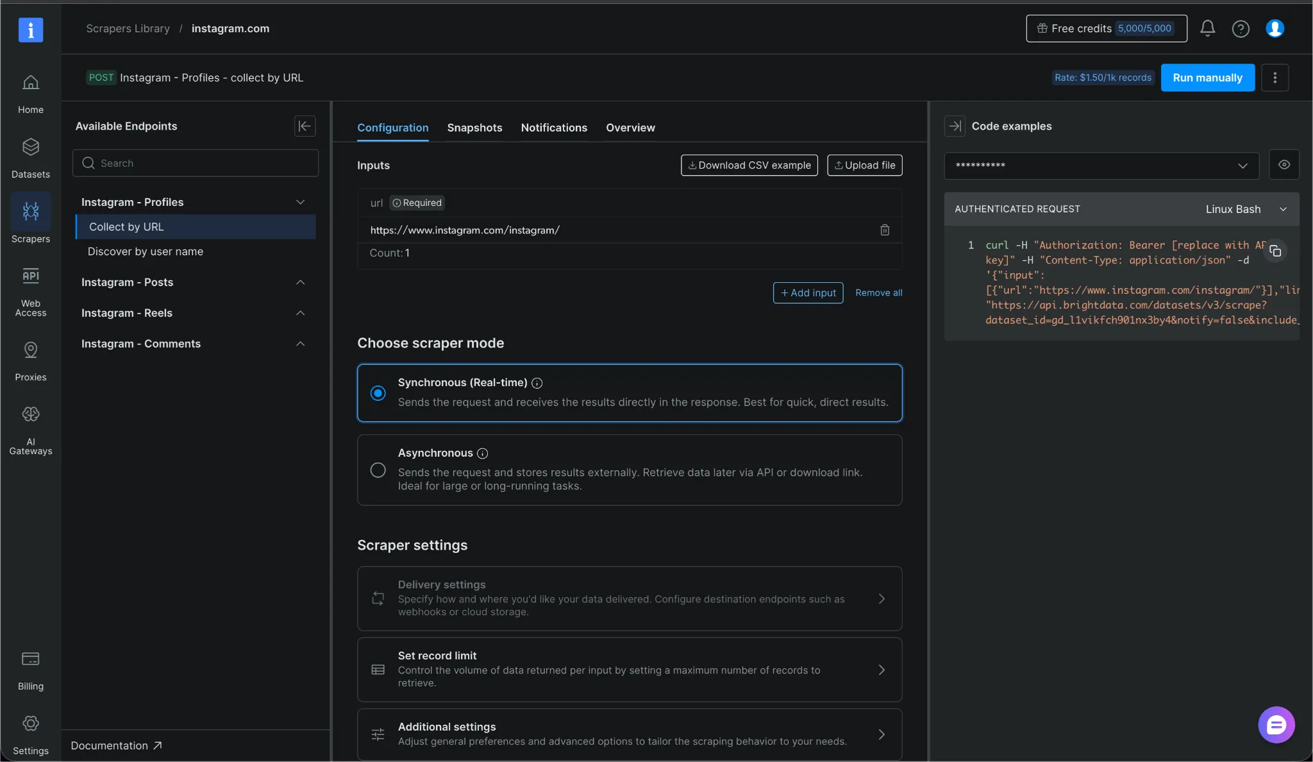Open the Linux Bash language dropdown
This screenshot has height=762, width=1313.
(x=1246, y=209)
